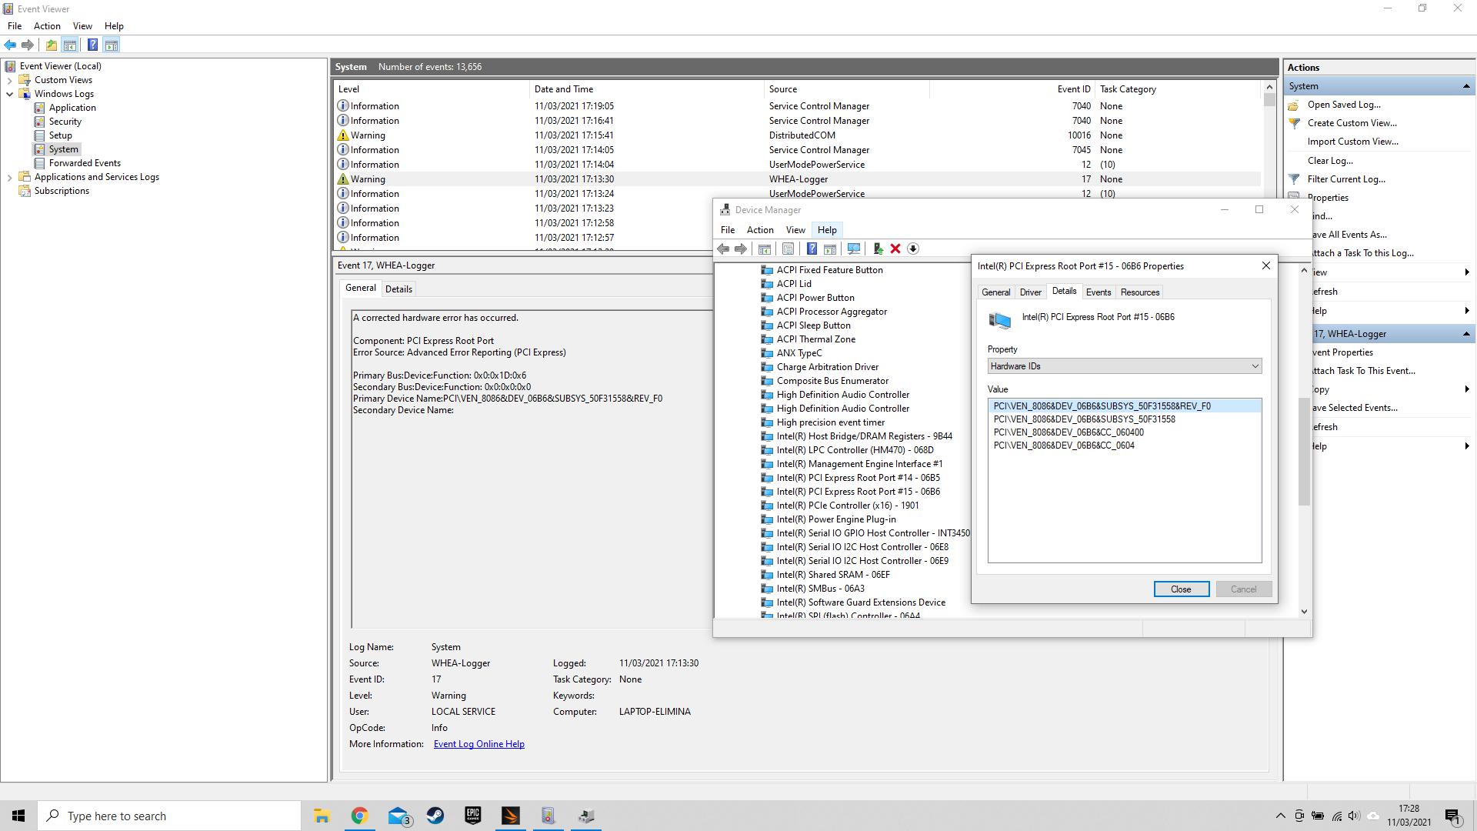Open Steam from the taskbar
Screen dimensions: 1477x831
pos(435,816)
